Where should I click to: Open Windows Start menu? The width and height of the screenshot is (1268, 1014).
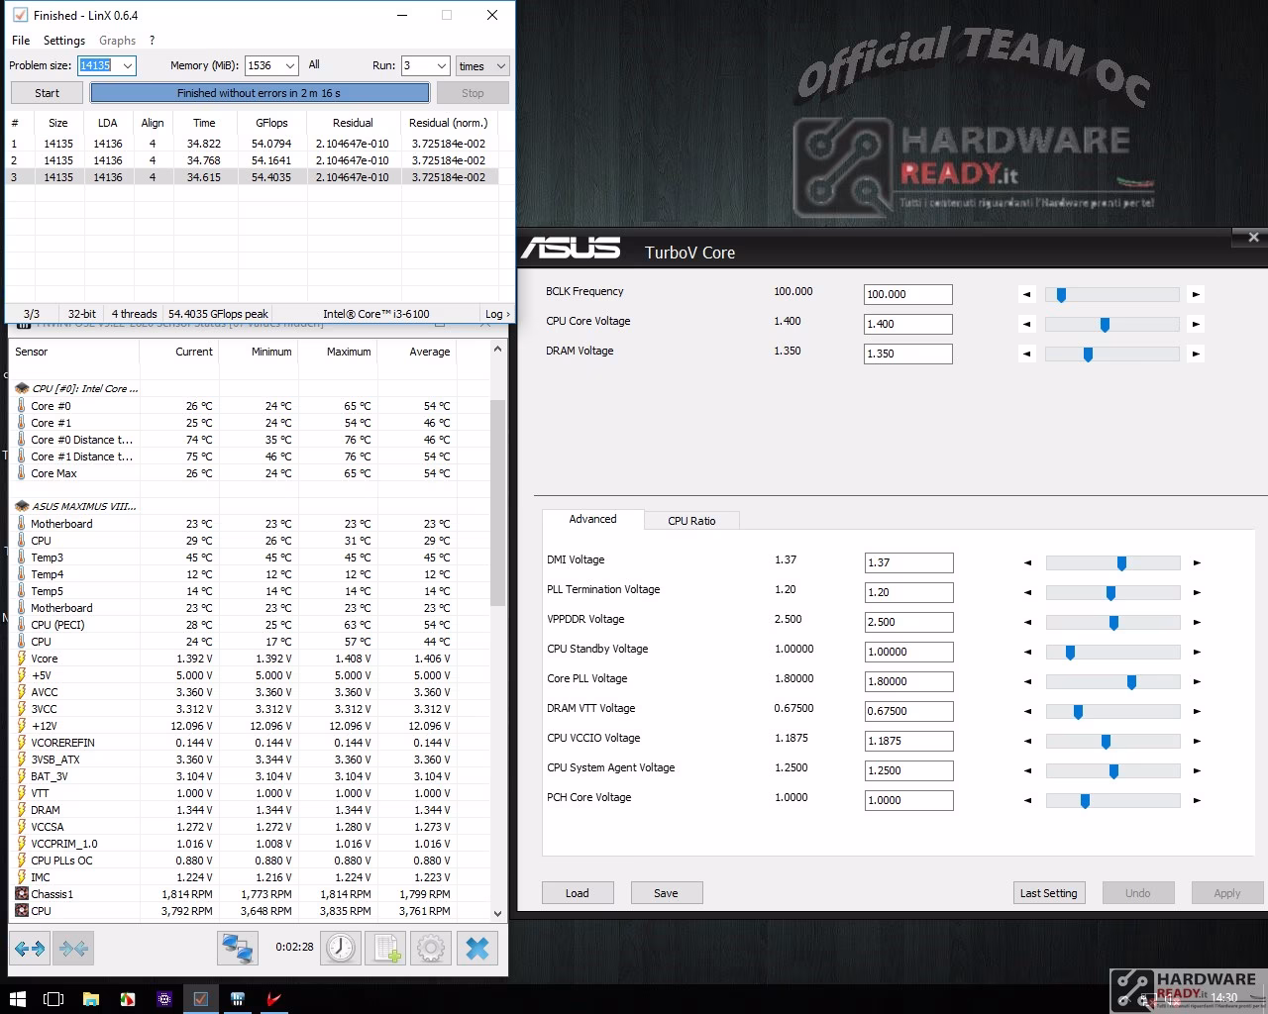pos(17,998)
